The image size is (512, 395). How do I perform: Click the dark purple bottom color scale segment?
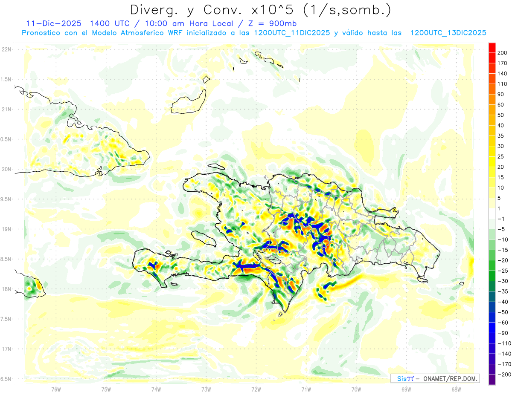coord(492,379)
